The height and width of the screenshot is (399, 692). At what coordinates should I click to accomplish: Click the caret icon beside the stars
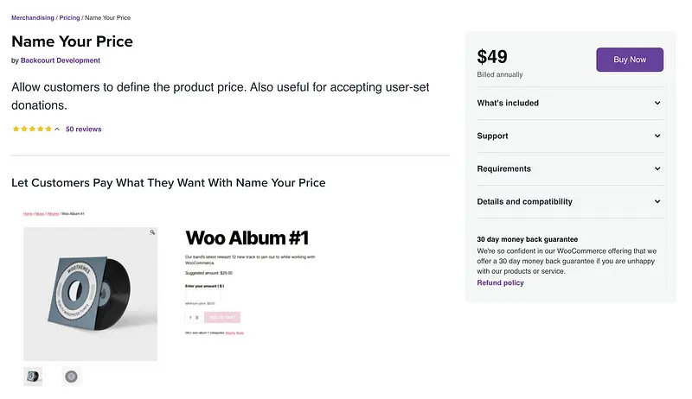tap(57, 130)
